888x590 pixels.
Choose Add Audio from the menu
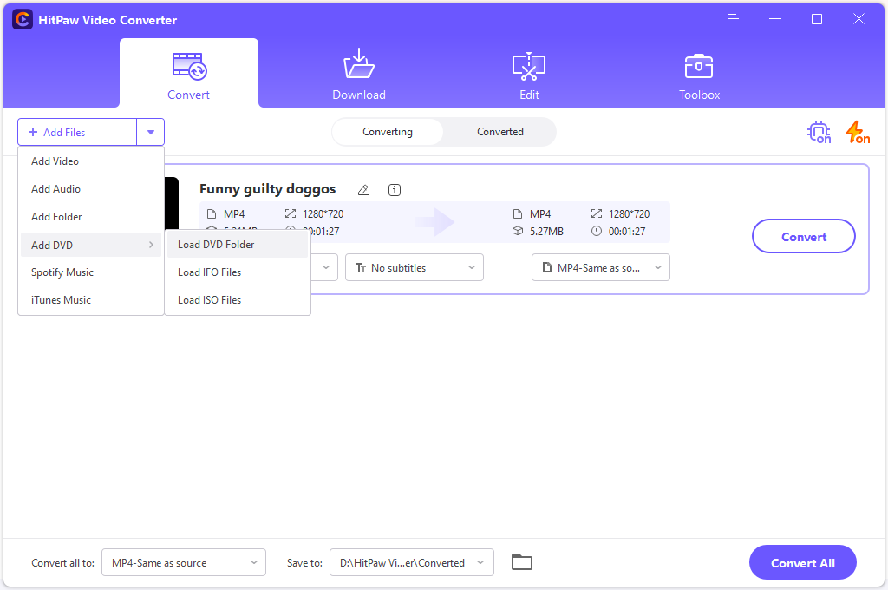(90, 189)
